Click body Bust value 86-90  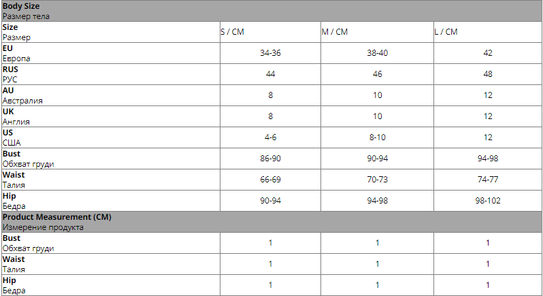(270, 159)
